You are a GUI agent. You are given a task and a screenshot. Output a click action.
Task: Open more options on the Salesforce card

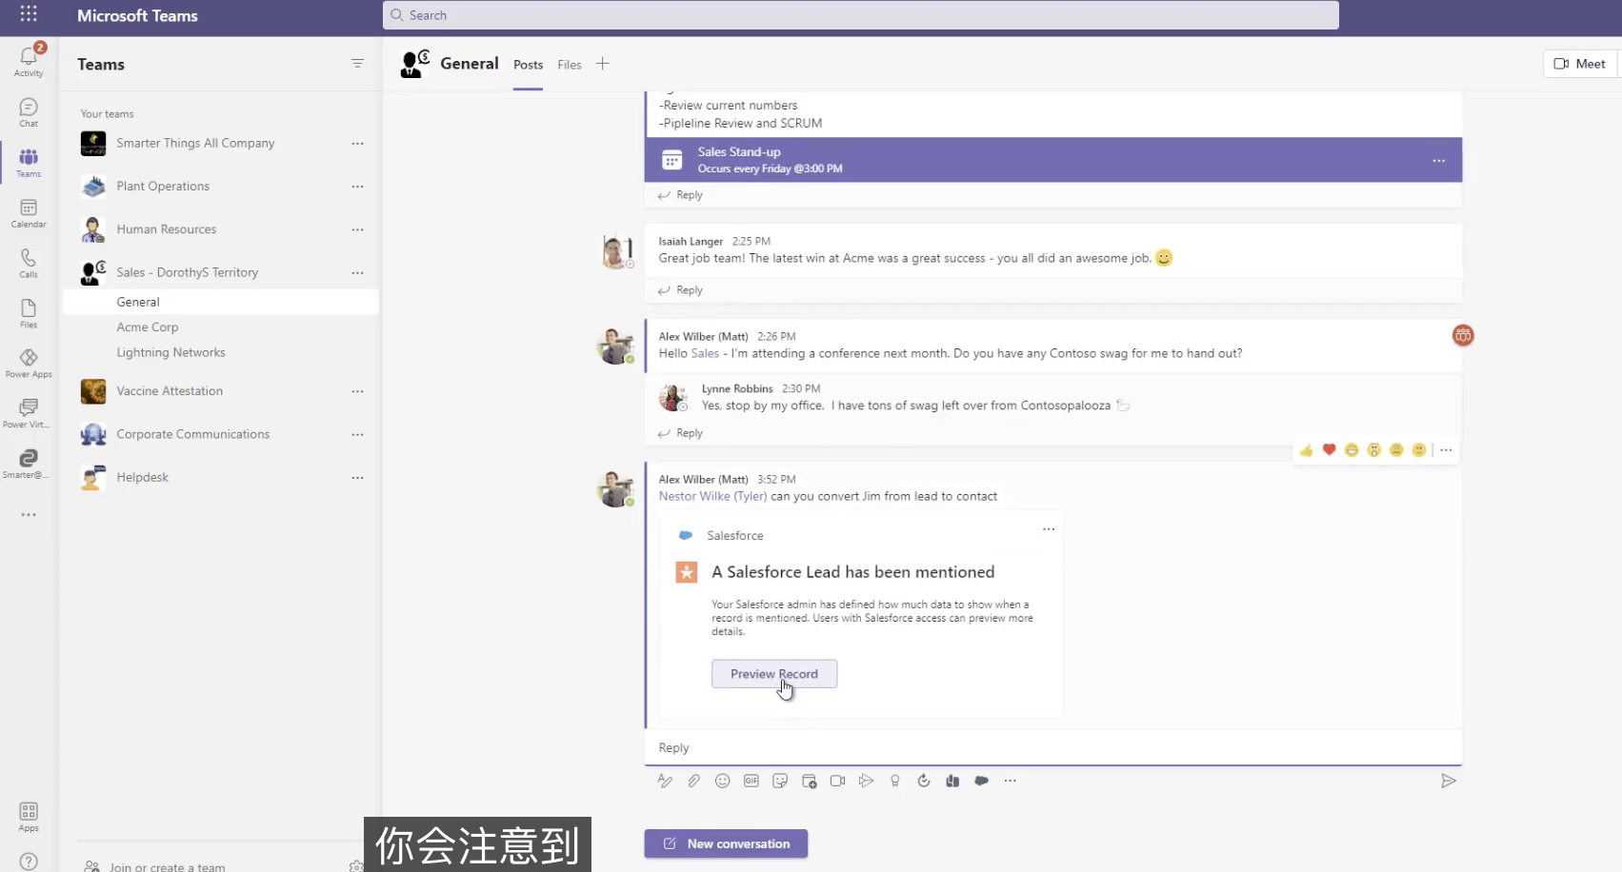tap(1049, 529)
